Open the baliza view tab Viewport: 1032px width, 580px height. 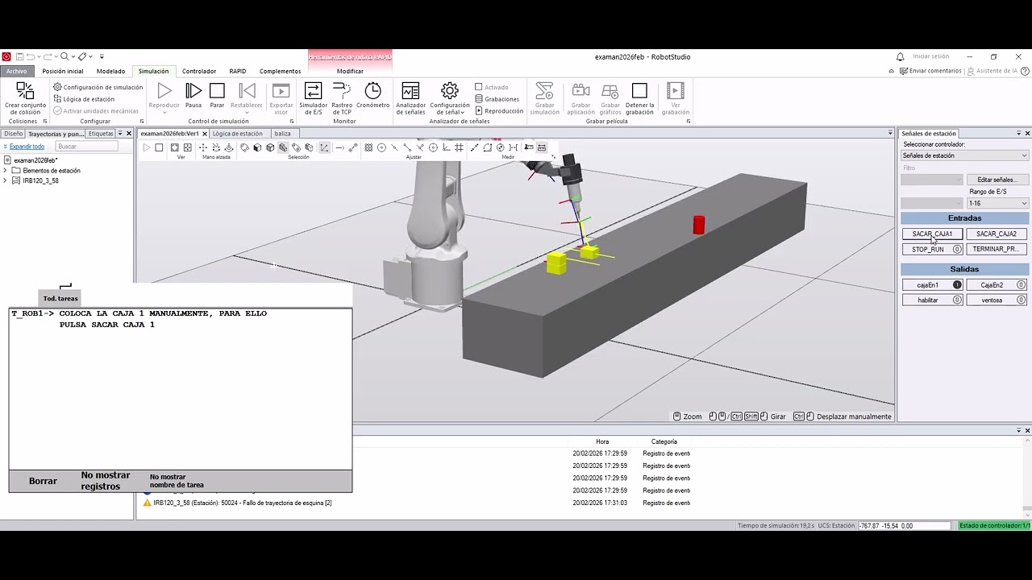pos(282,134)
